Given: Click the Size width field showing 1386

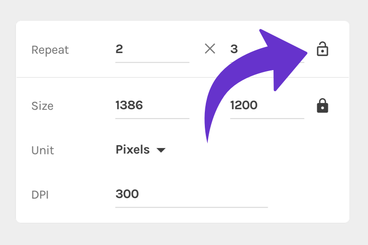Looking at the screenshot, I should (152, 105).
